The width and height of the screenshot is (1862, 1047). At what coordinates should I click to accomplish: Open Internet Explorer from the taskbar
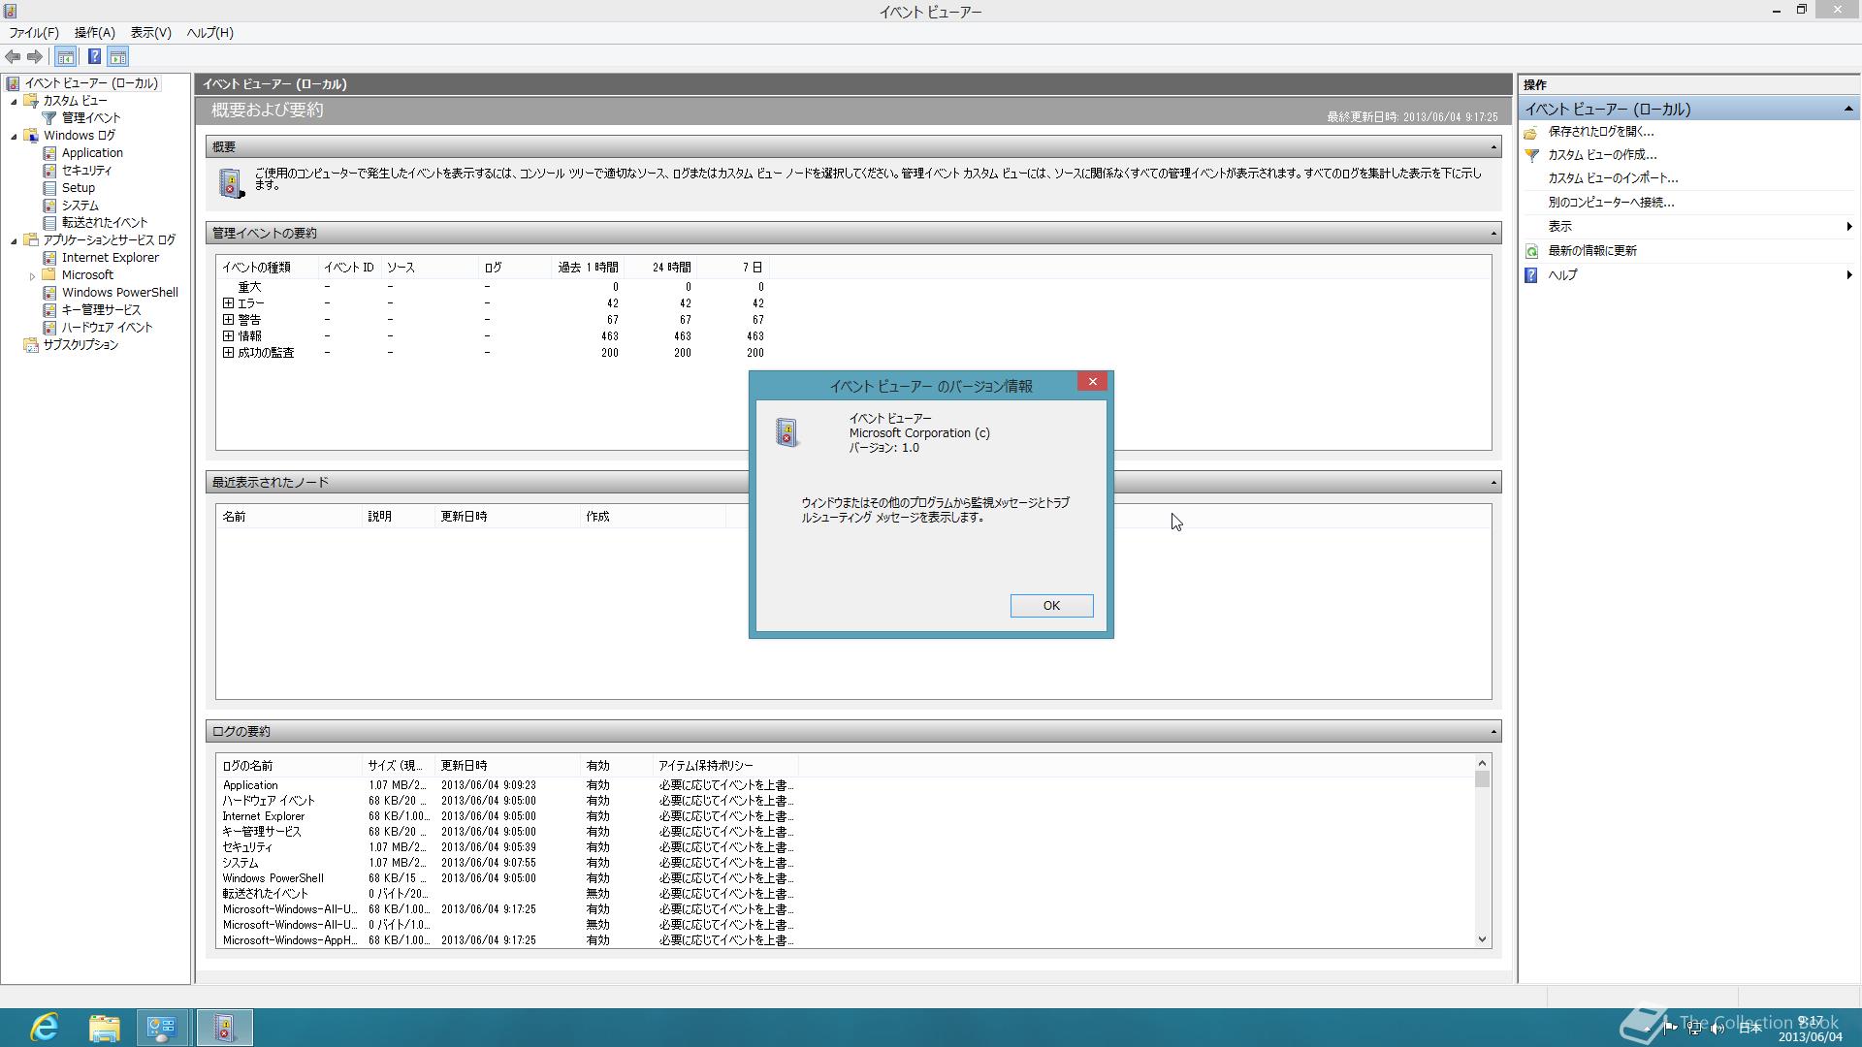pyautogui.click(x=45, y=1028)
